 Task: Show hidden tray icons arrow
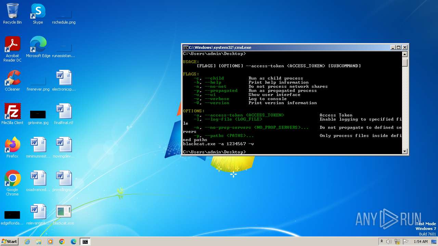pyautogui.click(x=382, y=242)
